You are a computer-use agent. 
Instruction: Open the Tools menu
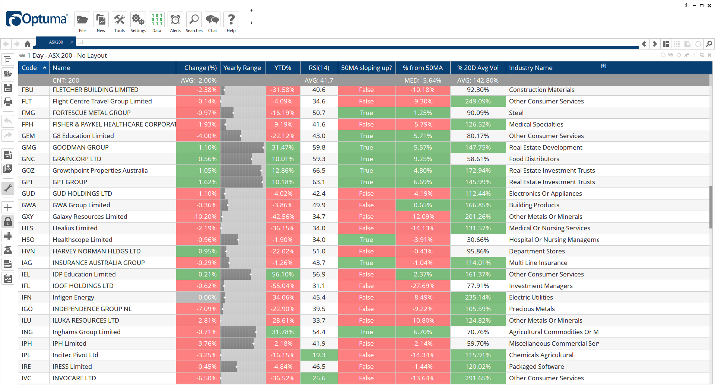120,23
